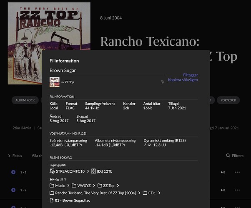The width and height of the screenshot is (251, 208).
Task: Open the Music folder in path
Action: click(57, 186)
